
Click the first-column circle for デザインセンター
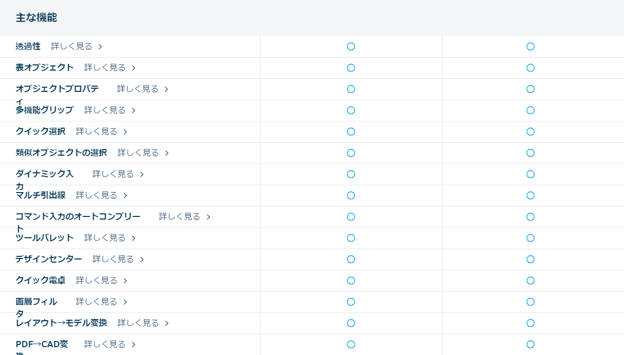[x=351, y=260]
